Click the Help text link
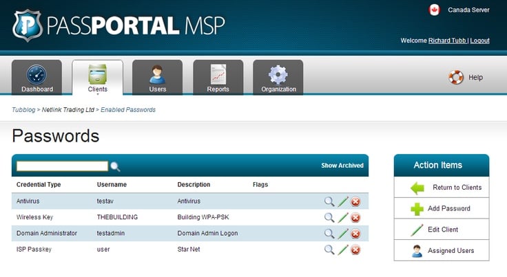The width and height of the screenshot is (507, 277). [x=475, y=78]
